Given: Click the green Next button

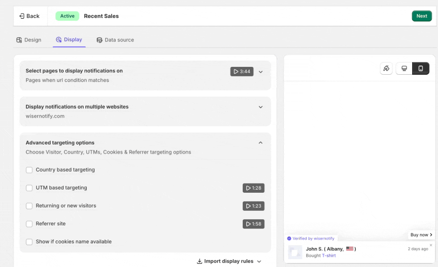Looking at the screenshot, I should pyautogui.click(x=421, y=16).
